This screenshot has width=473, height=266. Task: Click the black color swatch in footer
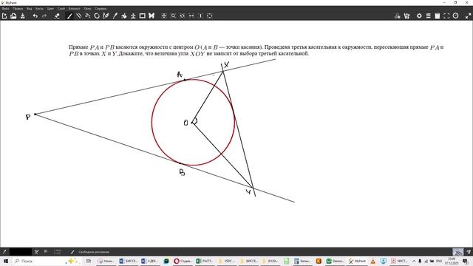(x=21, y=251)
